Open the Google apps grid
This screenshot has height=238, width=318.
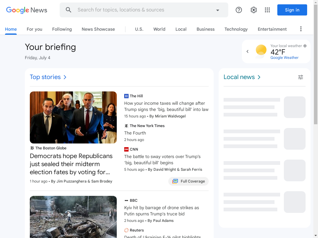[x=267, y=10]
